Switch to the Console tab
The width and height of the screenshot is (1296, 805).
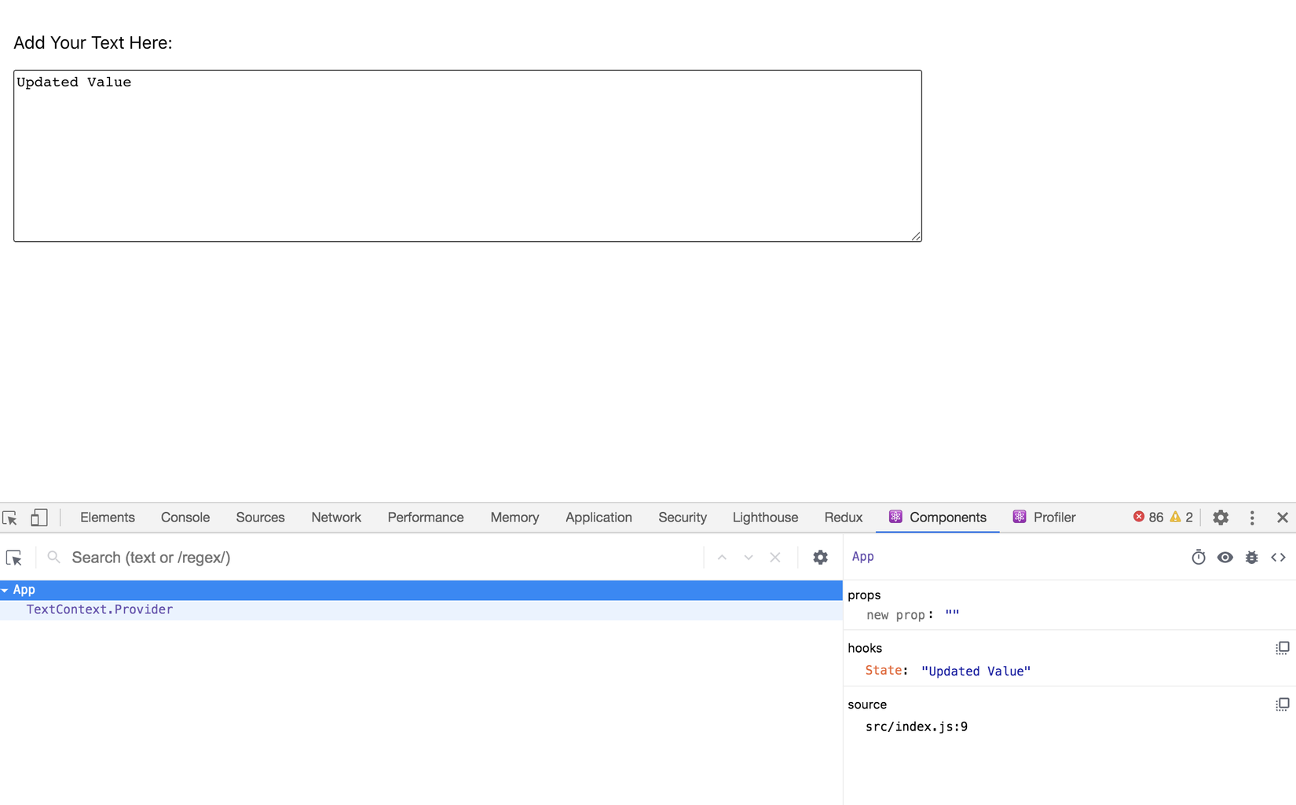point(185,518)
